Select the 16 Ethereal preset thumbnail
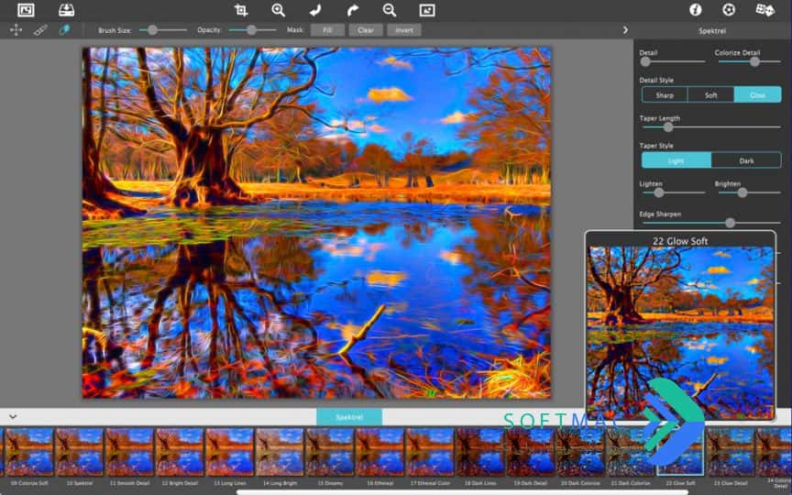This screenshot has height=495, width=792. (x=379, y=452)
